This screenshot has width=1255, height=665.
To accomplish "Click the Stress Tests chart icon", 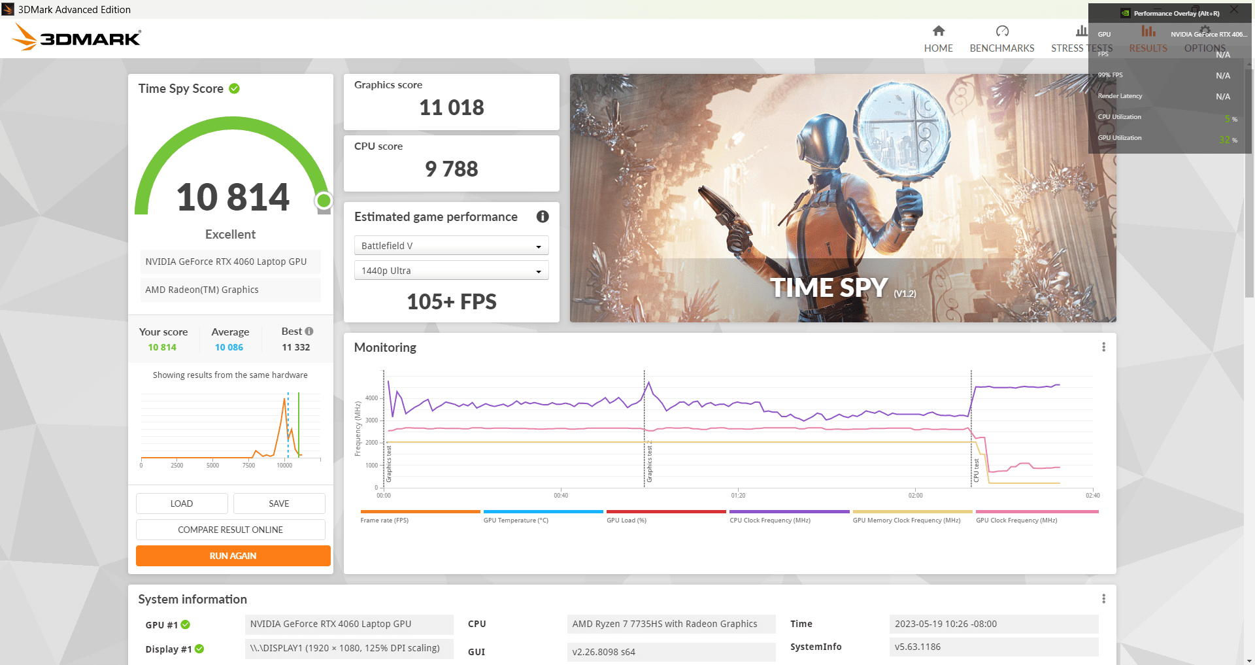I will [1081, 31].
